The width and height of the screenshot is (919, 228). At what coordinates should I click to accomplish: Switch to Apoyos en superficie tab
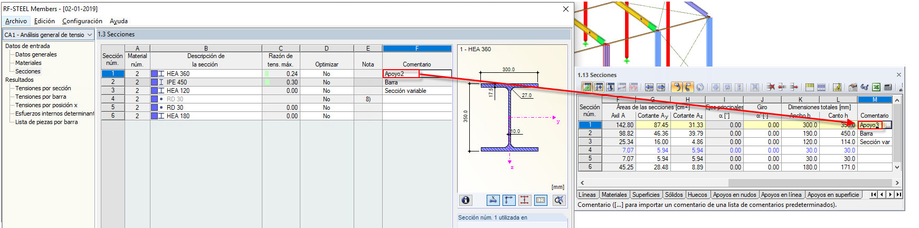(x=833, y=195)
